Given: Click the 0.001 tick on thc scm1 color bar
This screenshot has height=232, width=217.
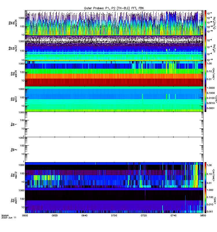Looking at the screenshot, I should pyautogui.click(x=210, y=212).
